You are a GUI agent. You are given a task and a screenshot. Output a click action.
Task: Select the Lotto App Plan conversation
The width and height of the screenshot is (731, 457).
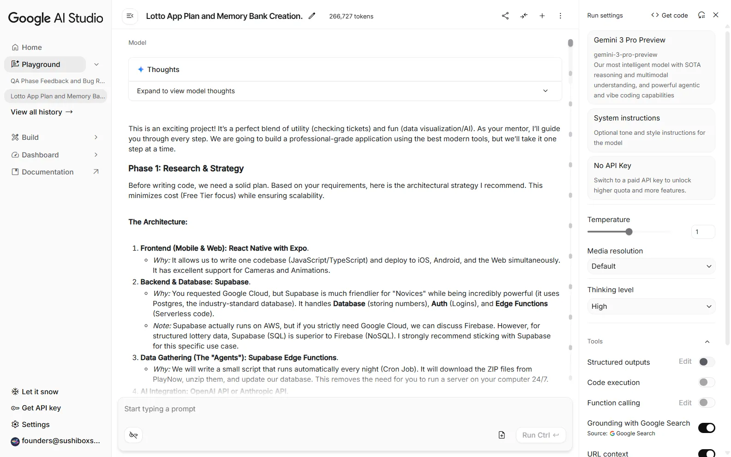[56, 96]
